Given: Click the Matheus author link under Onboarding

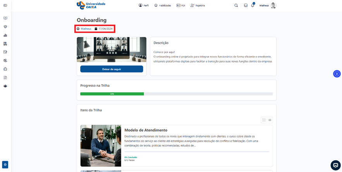Looking at the screenshot, I should pyautogui.click(x=86, y=29).
